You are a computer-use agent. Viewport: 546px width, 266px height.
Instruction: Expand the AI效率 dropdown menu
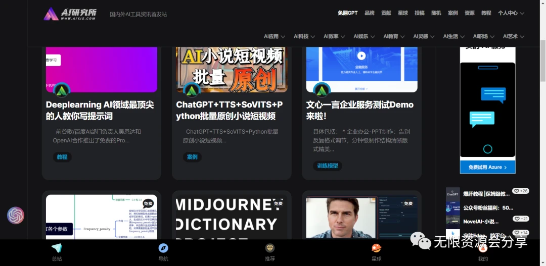click(x=334, y=36)
